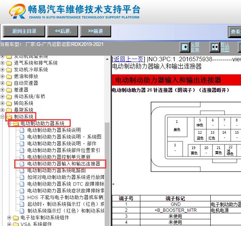The image size is (241, 226).
Task: Click document icon beside 电动制动助力器控制单元更新
Action: [22, 157]
